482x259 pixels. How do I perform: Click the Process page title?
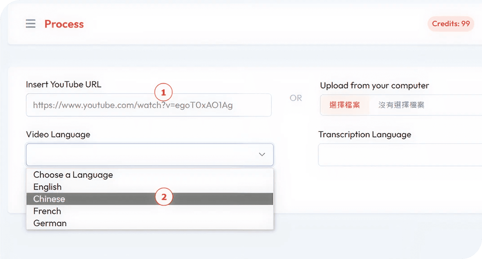click(64, 24)
